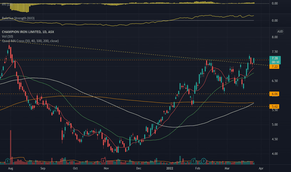Open the dividend D marker icon
Viewport: 291px width, 172px height.
[204, 161]
